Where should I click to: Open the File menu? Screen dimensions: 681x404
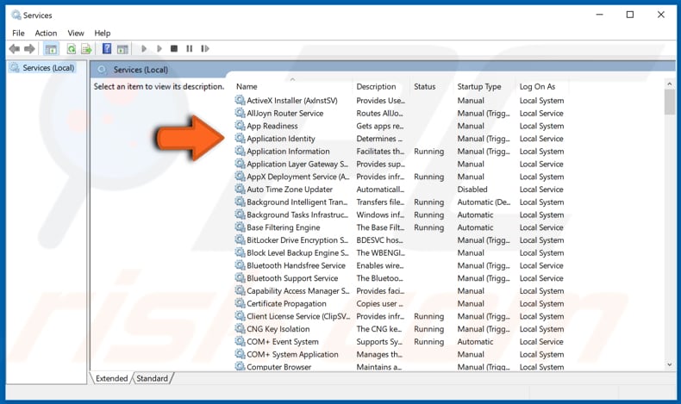[18, 33]
